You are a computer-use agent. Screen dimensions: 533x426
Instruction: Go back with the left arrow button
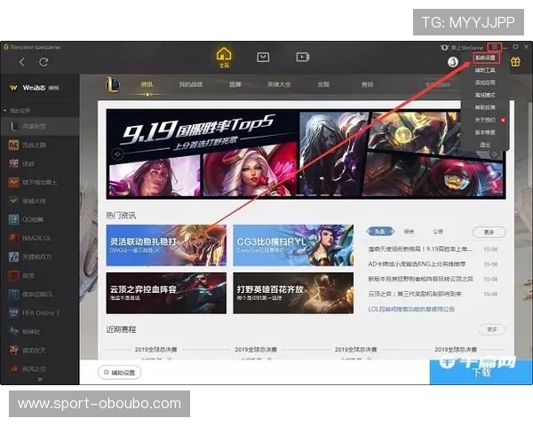click(x=22, y=62)
